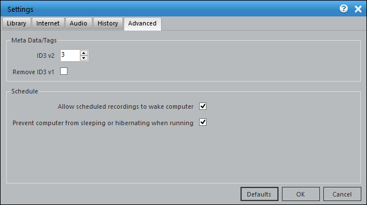
Task: Click the 'Allow scheduled recordings' label text
Action: click(x=125, y=106)
